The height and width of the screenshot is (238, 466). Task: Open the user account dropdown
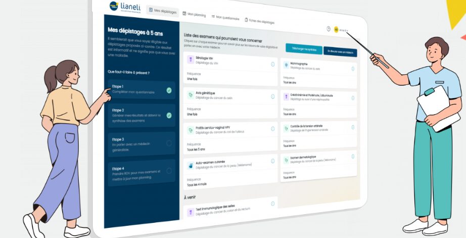[x=344, y=30]
